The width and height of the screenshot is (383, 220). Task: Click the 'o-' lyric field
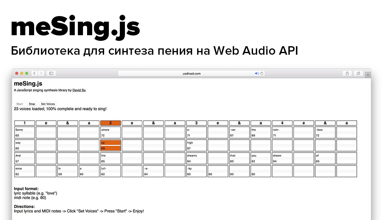196,129
